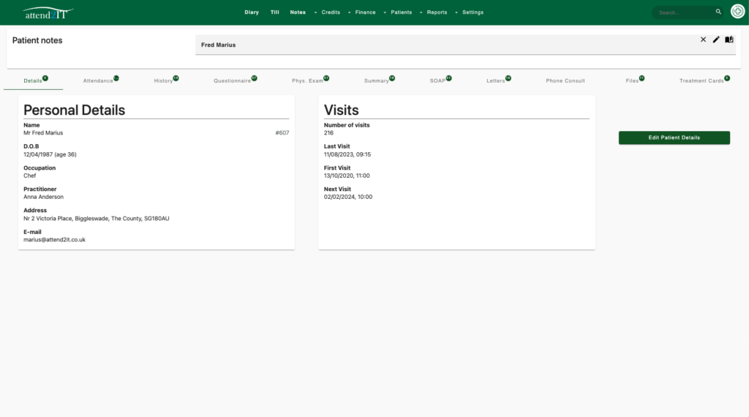Expand the dropdown arrow preceding Credits
Image resolution: width=749 pixels, height=417 pixels.
(315, 12)
